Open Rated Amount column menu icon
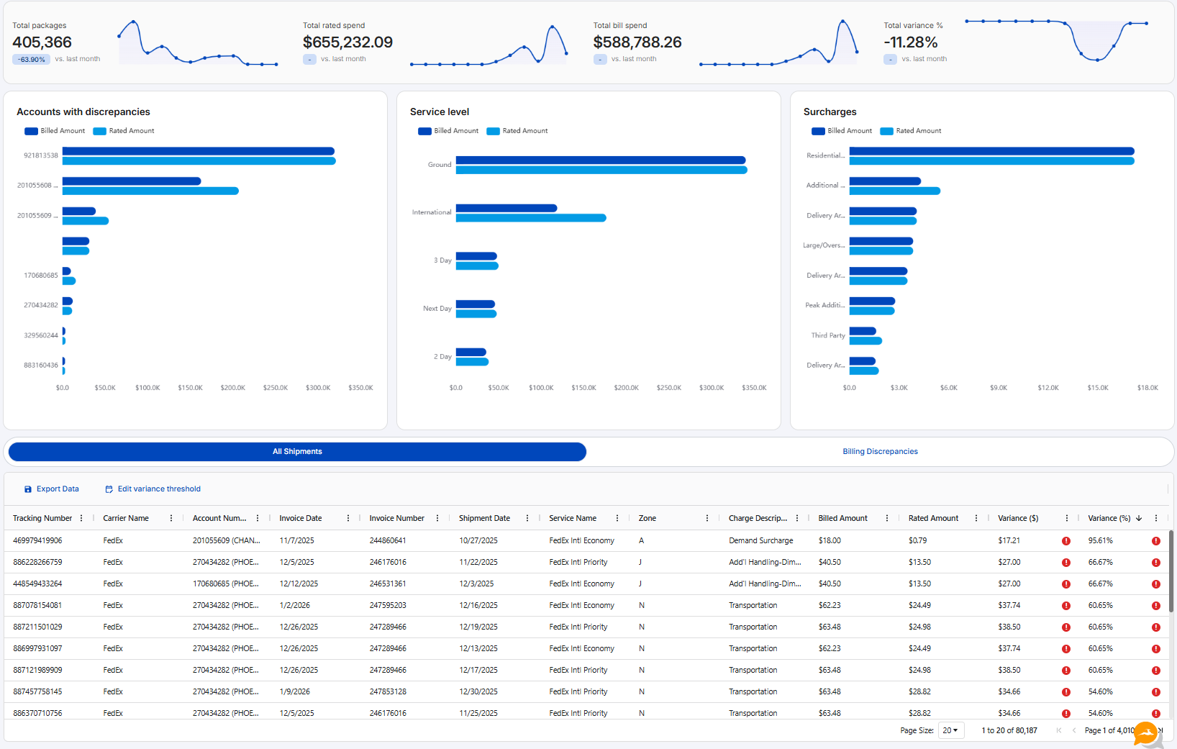The width and height of the screenshot is (1177, 749). pos(976,518)
